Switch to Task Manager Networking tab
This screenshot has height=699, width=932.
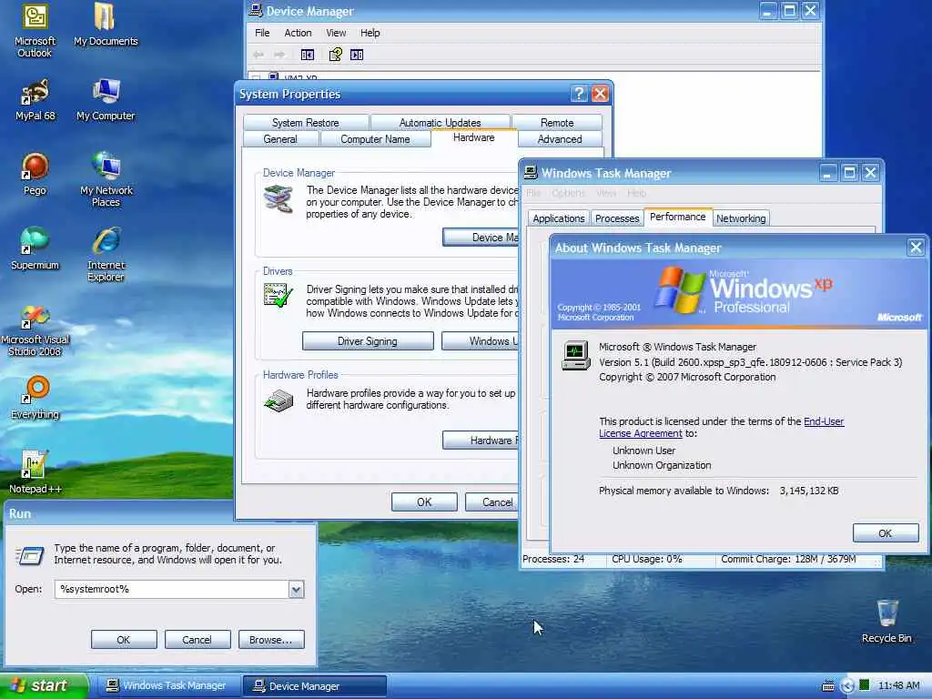741,218
